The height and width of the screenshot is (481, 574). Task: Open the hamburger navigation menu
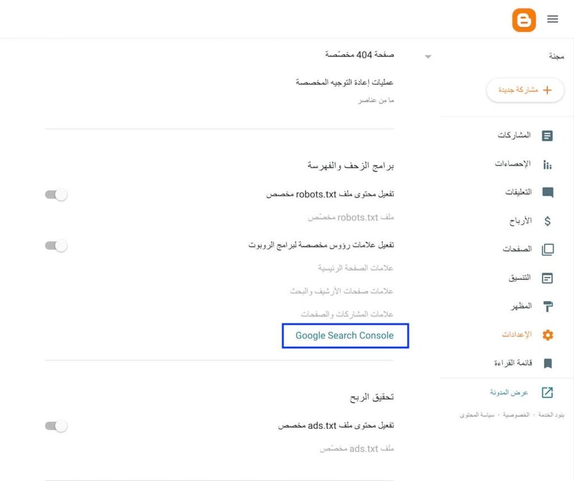(553, 19)
